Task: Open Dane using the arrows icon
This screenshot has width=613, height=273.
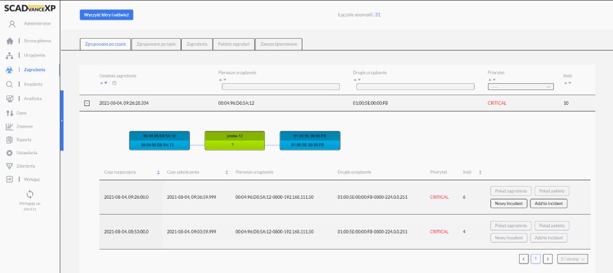Action: click(10, 113)
